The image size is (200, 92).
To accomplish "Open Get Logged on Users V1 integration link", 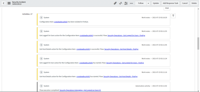I will coord(80,90).
